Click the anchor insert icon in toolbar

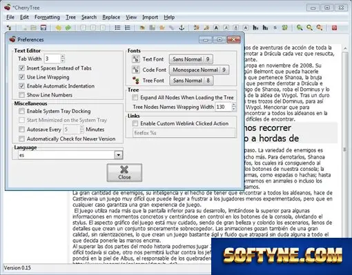tap(182, 28)
